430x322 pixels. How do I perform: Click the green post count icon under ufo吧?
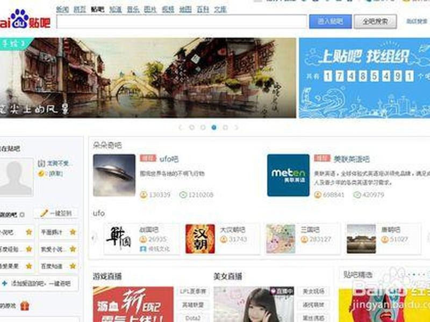[183, 195]
